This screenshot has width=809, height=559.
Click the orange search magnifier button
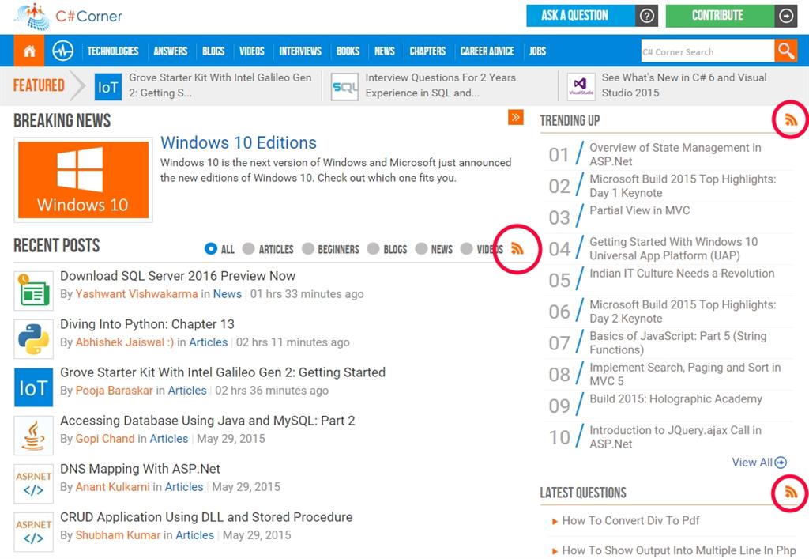click(786, 51)
